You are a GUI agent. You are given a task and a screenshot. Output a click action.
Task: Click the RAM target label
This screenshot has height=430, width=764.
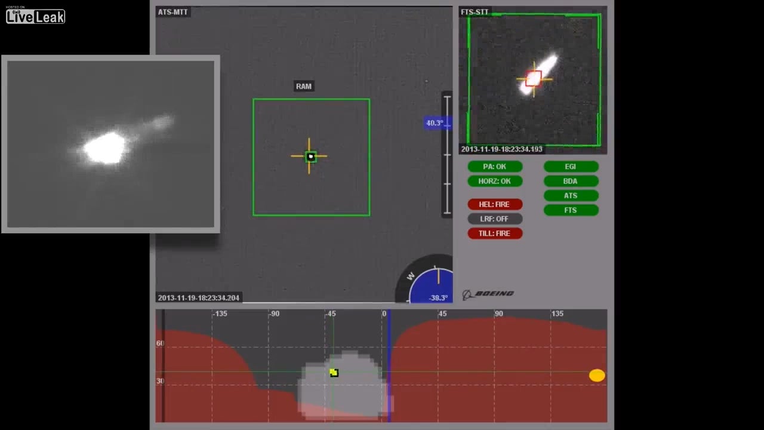(x=304, y=87)
